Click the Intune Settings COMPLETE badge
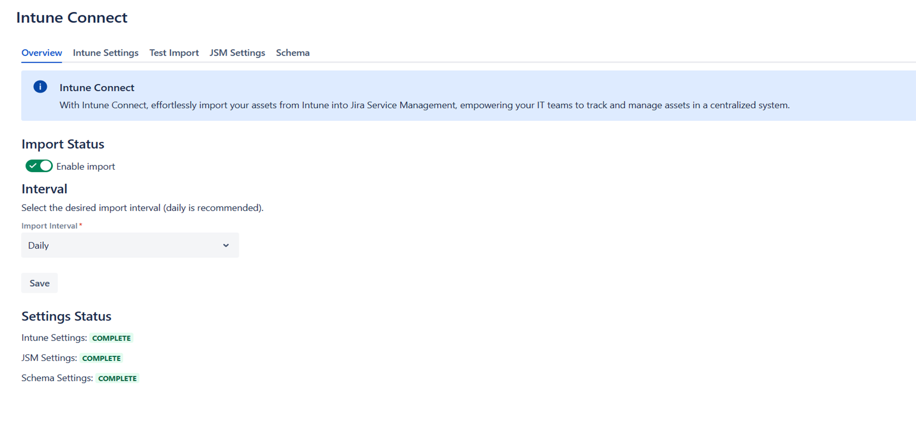This screenshot has width=916, height=448. coord(112,338)
